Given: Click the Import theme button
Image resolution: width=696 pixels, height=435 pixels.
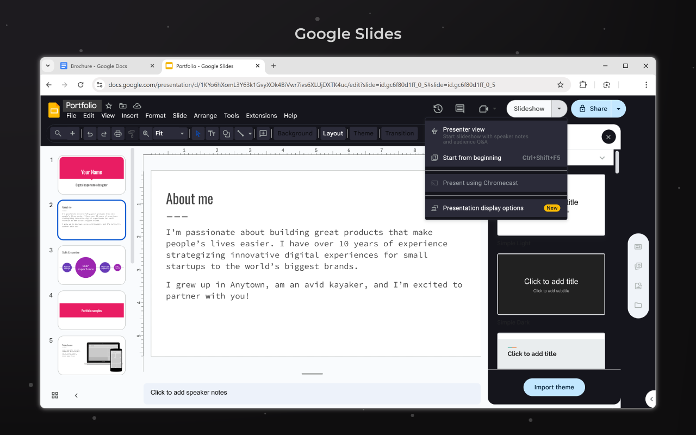Looking at the screenshot, I should 554,387.
